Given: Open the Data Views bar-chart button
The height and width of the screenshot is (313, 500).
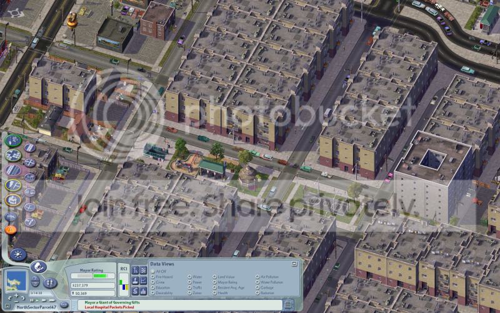Looking at the screenshot, I should coord(143,290).
